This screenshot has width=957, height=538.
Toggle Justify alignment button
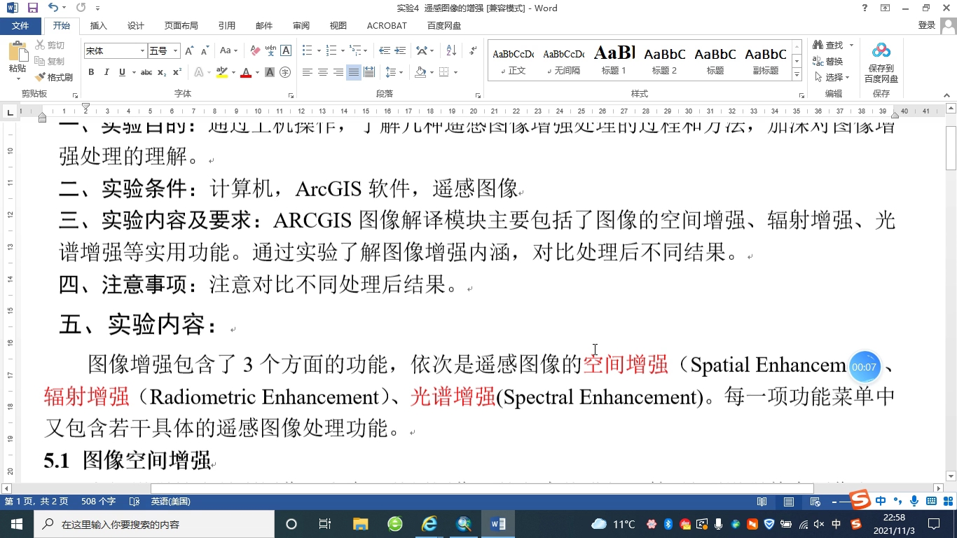[354, 72]
